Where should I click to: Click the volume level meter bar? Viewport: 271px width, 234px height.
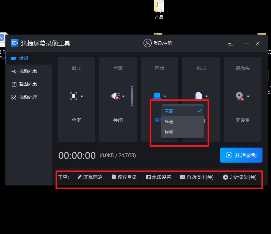pos(132,96)
